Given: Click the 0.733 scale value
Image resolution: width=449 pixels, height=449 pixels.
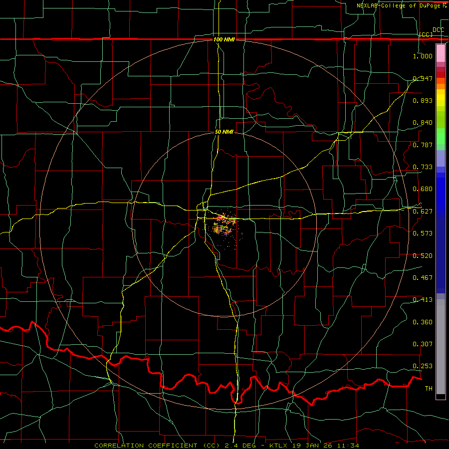Looking at the screenshot, I should (x=423, y=167).
